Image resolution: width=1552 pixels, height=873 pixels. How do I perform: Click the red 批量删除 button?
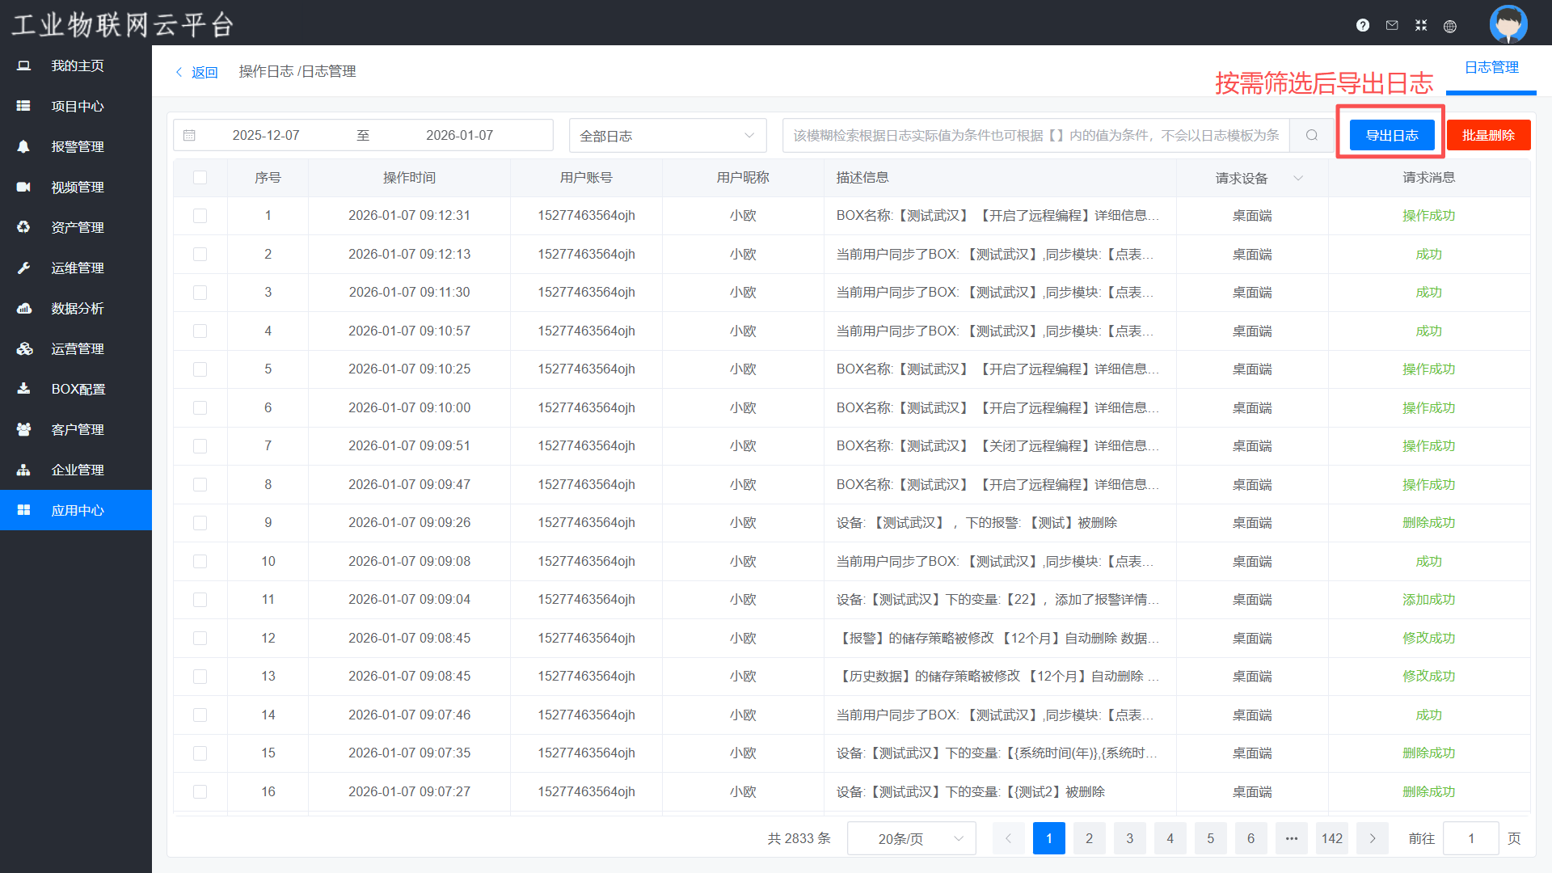1488,135
